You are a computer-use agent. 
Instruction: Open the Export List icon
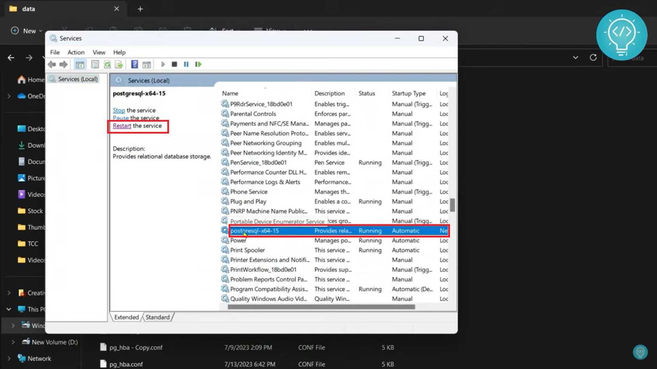click(119, 64)
